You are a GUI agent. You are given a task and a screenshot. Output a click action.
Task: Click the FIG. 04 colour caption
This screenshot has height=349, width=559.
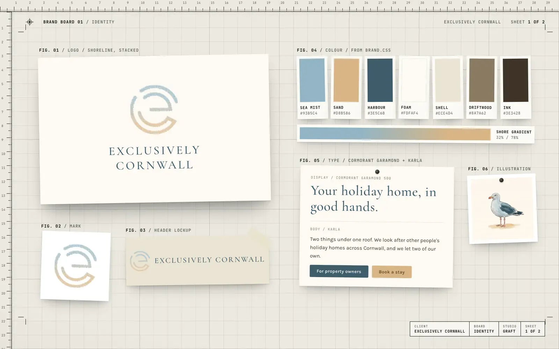point(344,50)
